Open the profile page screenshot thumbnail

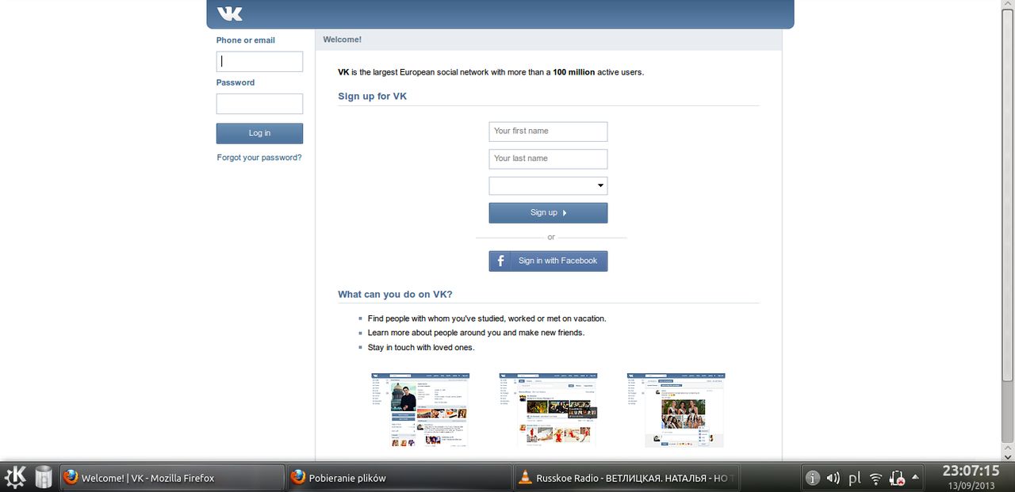pyautogui.click(x=420, y=410)
